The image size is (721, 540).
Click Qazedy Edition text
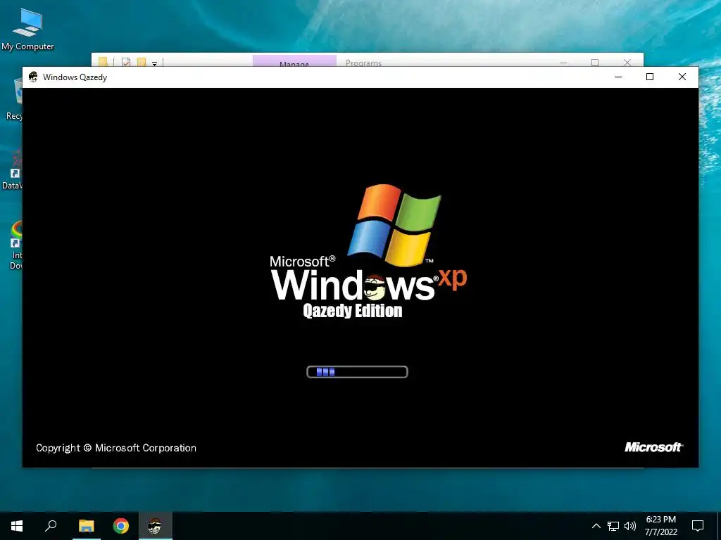pos(353,311)
